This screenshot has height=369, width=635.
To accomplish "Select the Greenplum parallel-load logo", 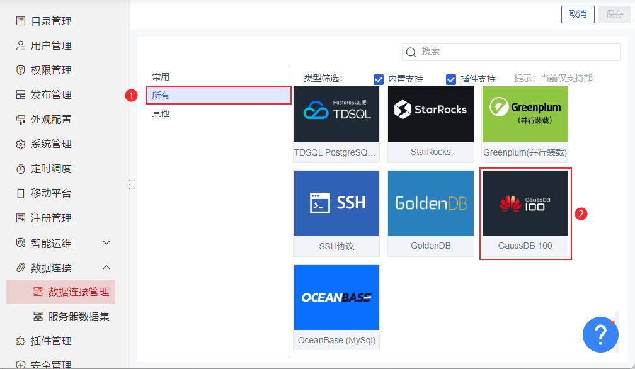I will [x=525, y=114].
